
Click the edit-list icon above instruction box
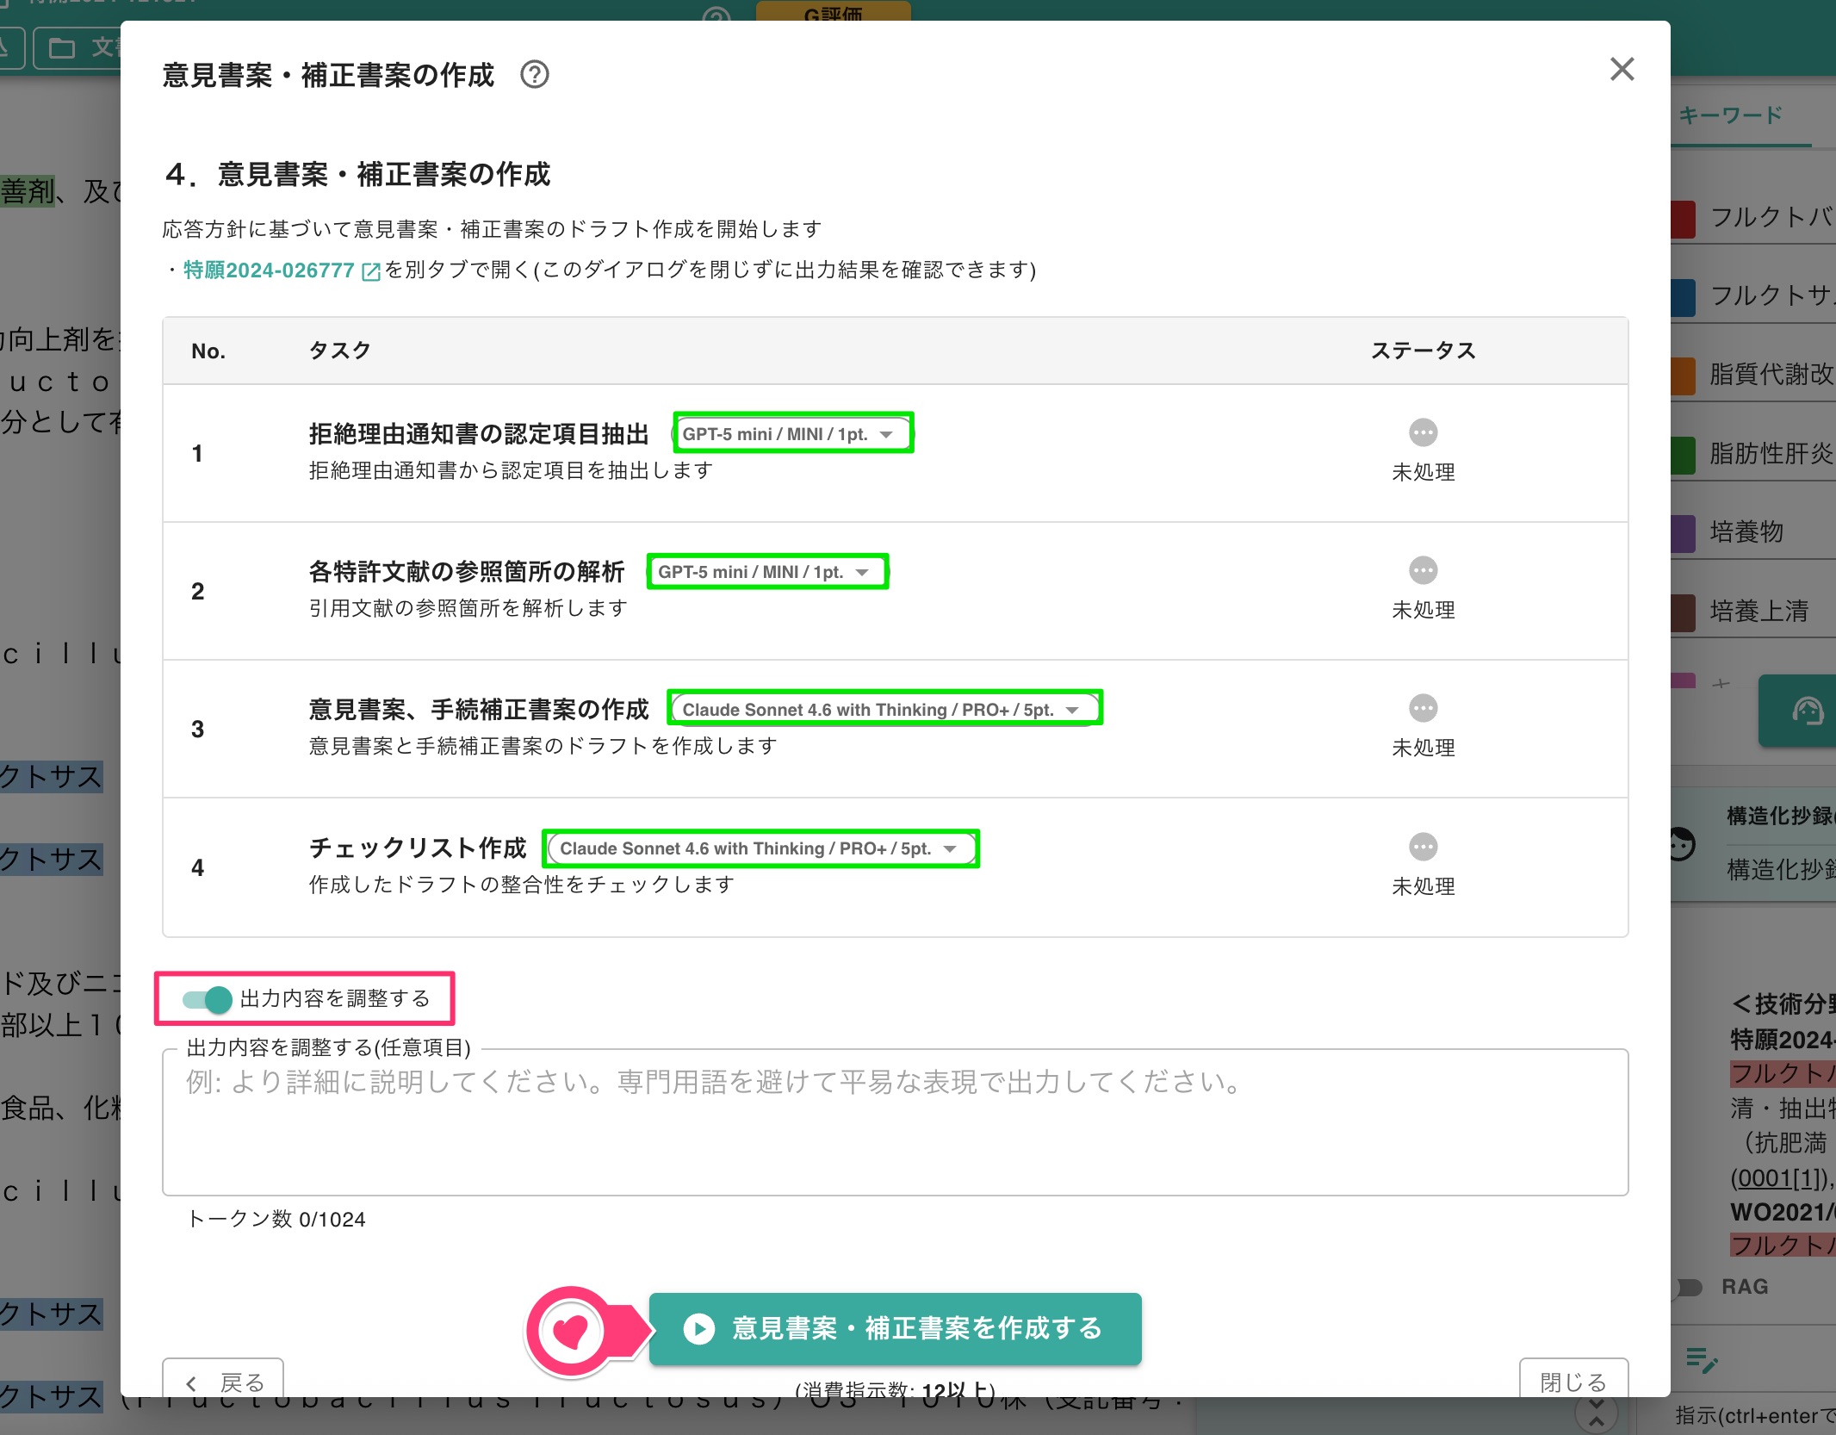[x=1701, y=1361]
